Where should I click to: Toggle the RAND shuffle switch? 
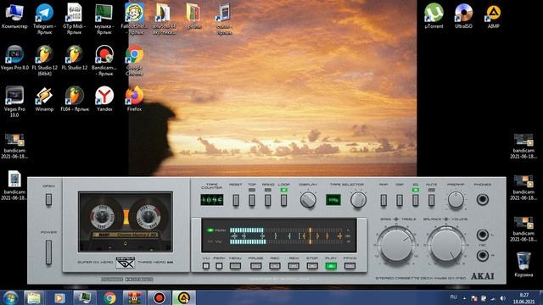[x=268, y=200]
